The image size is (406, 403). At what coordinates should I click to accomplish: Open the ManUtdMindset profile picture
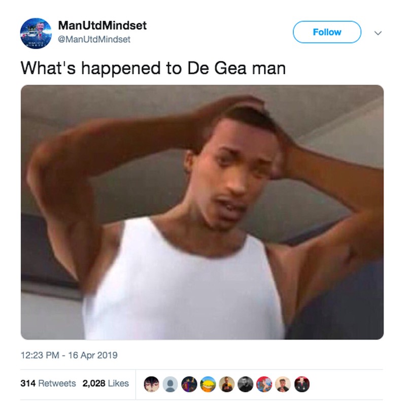pos(36,33)
